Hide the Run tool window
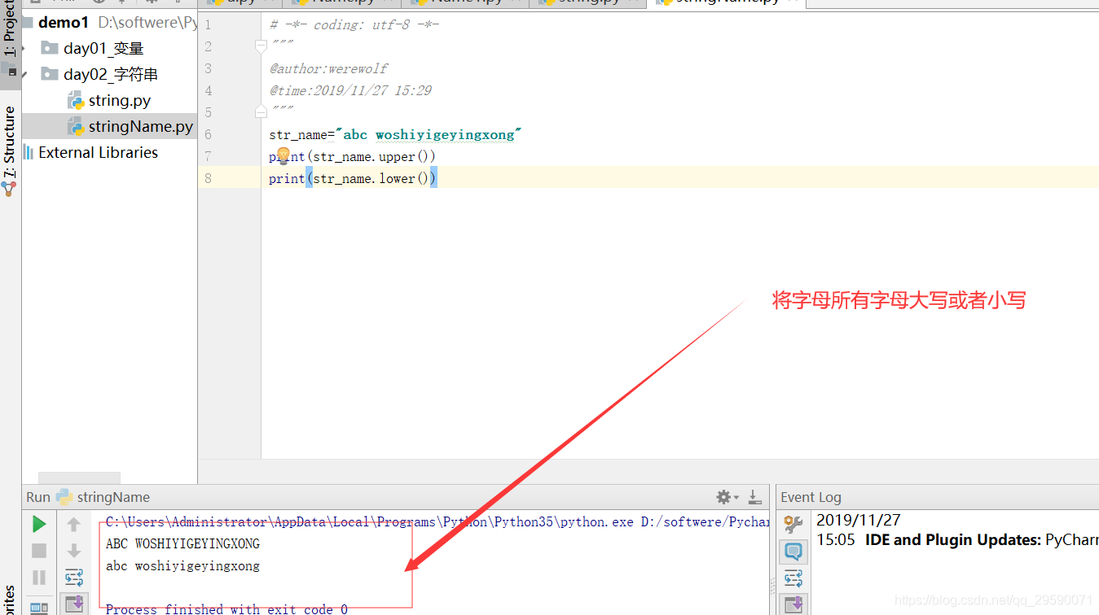This screenshot has height=615, width=1099. click(754, 497)
